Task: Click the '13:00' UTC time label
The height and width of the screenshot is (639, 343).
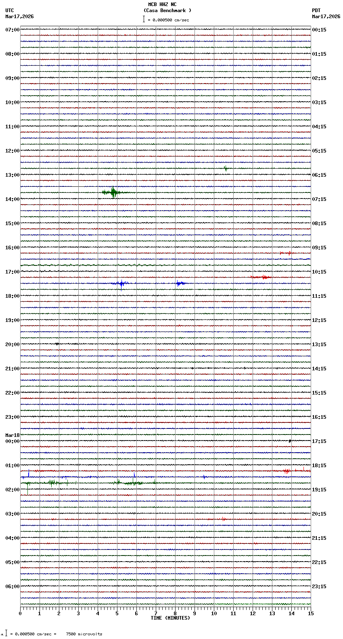Action: (x=13, y=175)
